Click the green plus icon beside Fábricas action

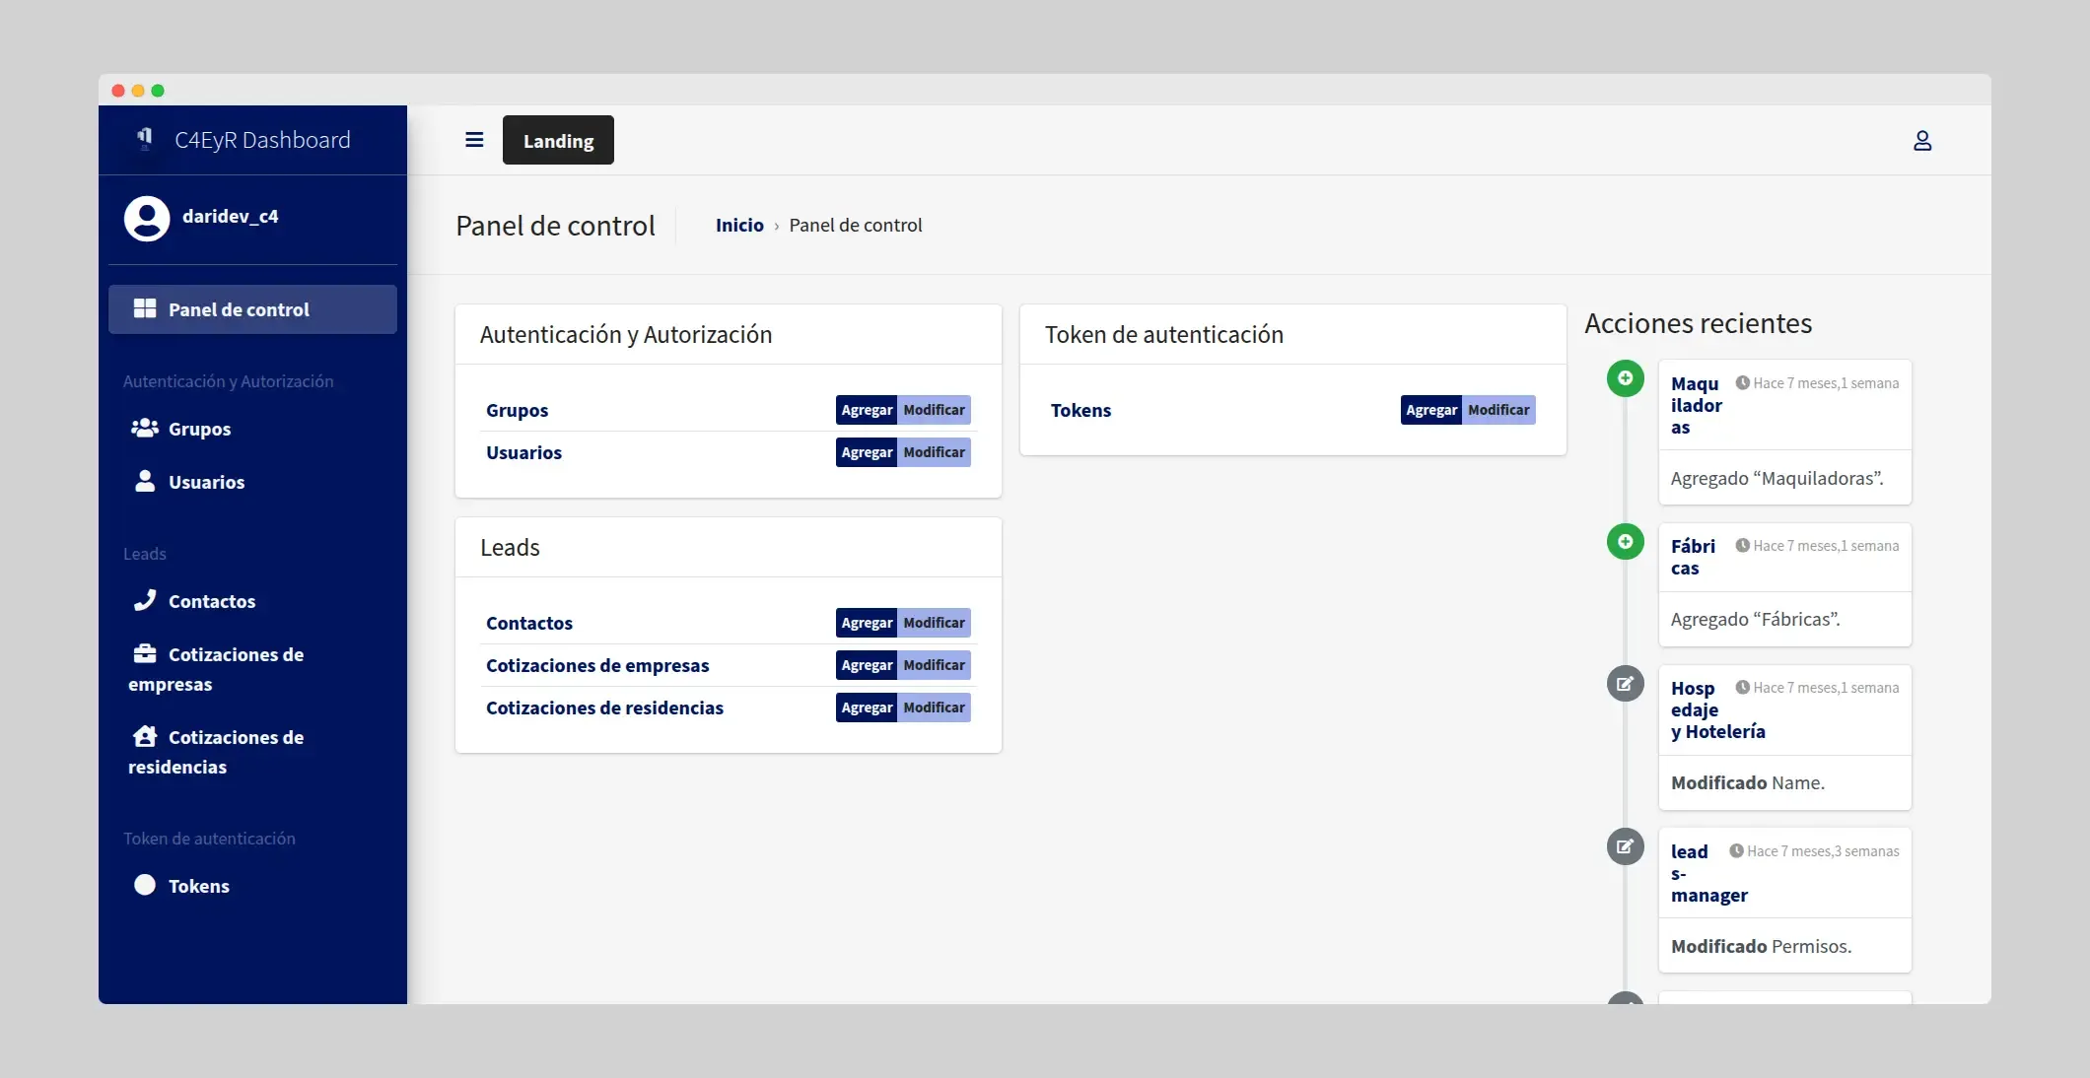(1625, 541)
